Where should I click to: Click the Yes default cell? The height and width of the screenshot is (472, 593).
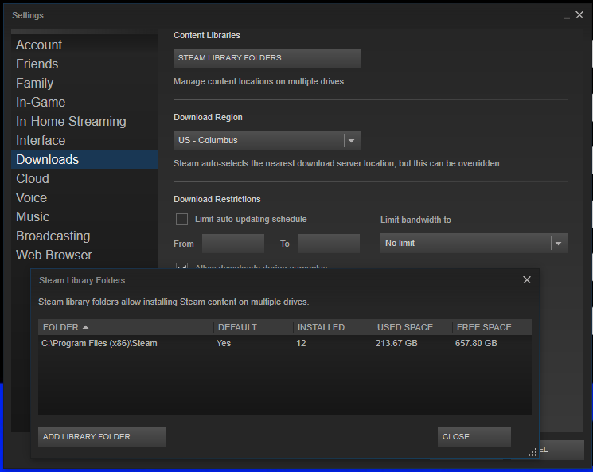point(224,343)
